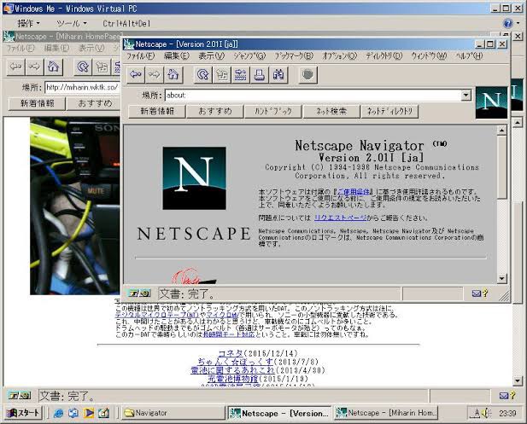Viewport: 527px width, 424px height.
Task: Click security key icon in back status bar
Action: (x=20, y=396)
